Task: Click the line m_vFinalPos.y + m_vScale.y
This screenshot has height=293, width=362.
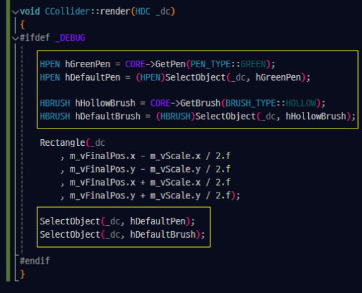Action: (150, 196)
